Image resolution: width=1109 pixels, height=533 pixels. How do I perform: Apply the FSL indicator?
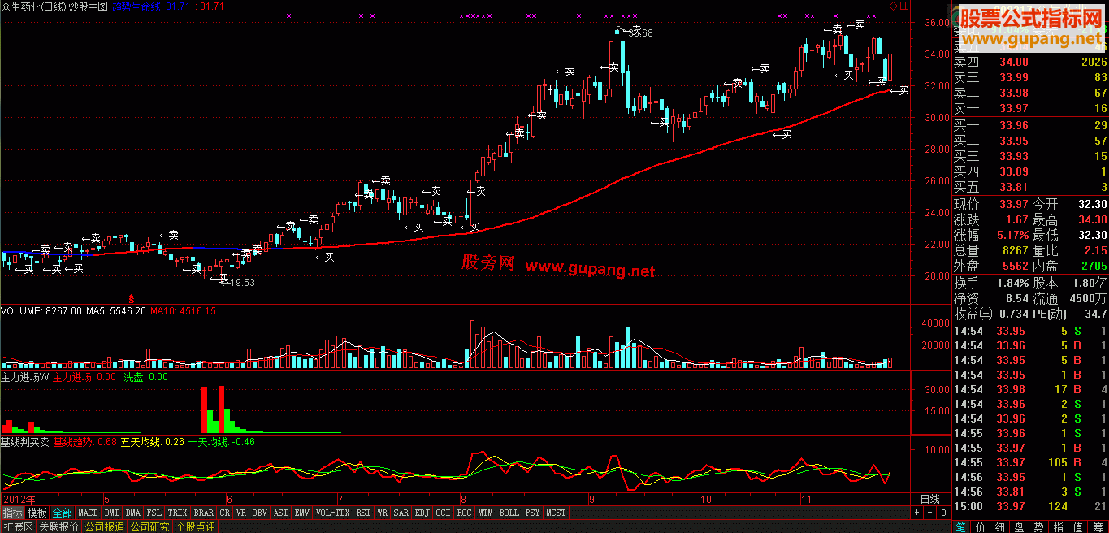click(154, 513)
